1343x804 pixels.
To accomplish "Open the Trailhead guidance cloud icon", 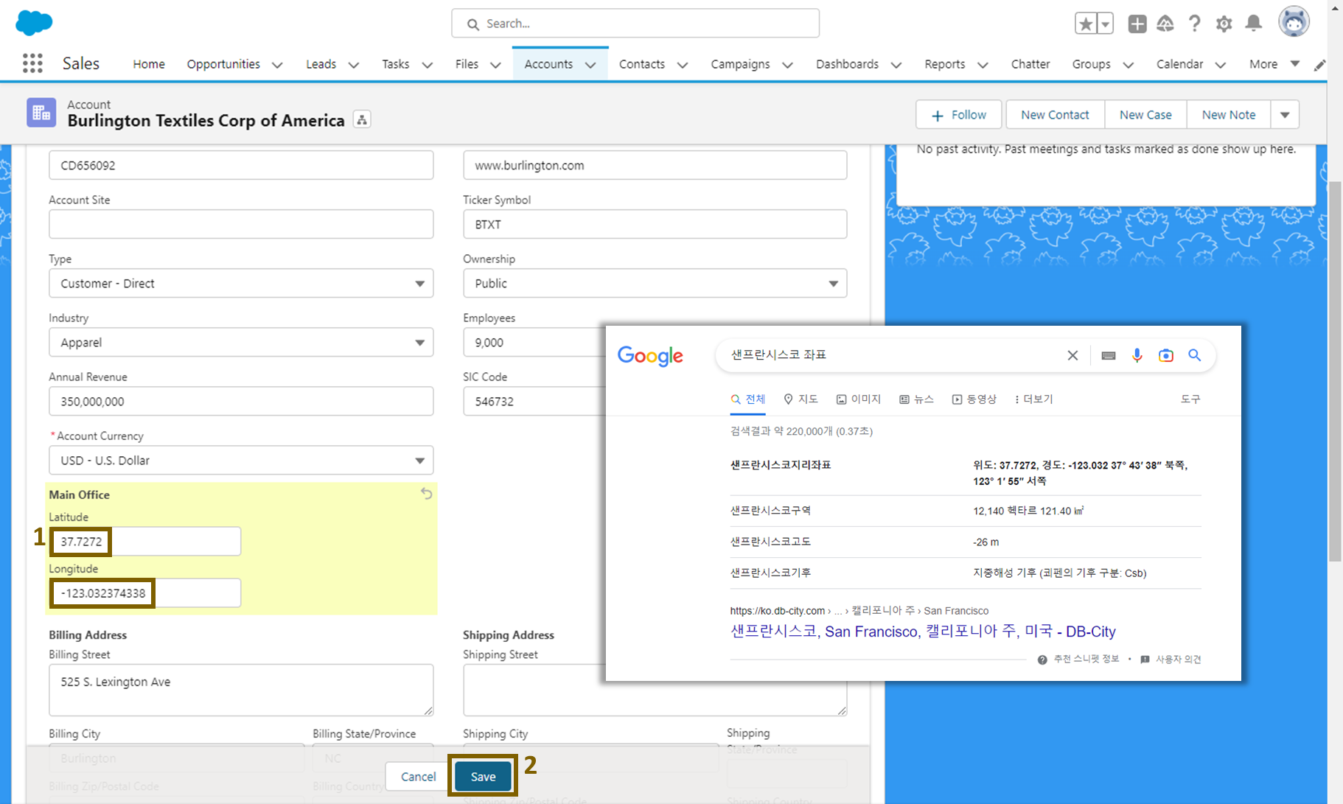I will 1165,24.
